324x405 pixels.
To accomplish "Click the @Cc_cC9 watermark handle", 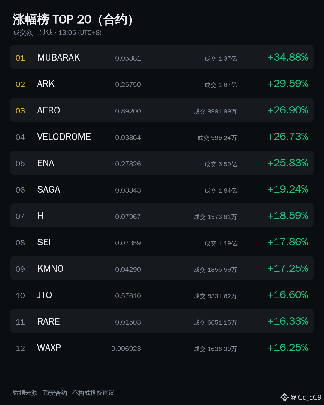I will pos(306,397).
